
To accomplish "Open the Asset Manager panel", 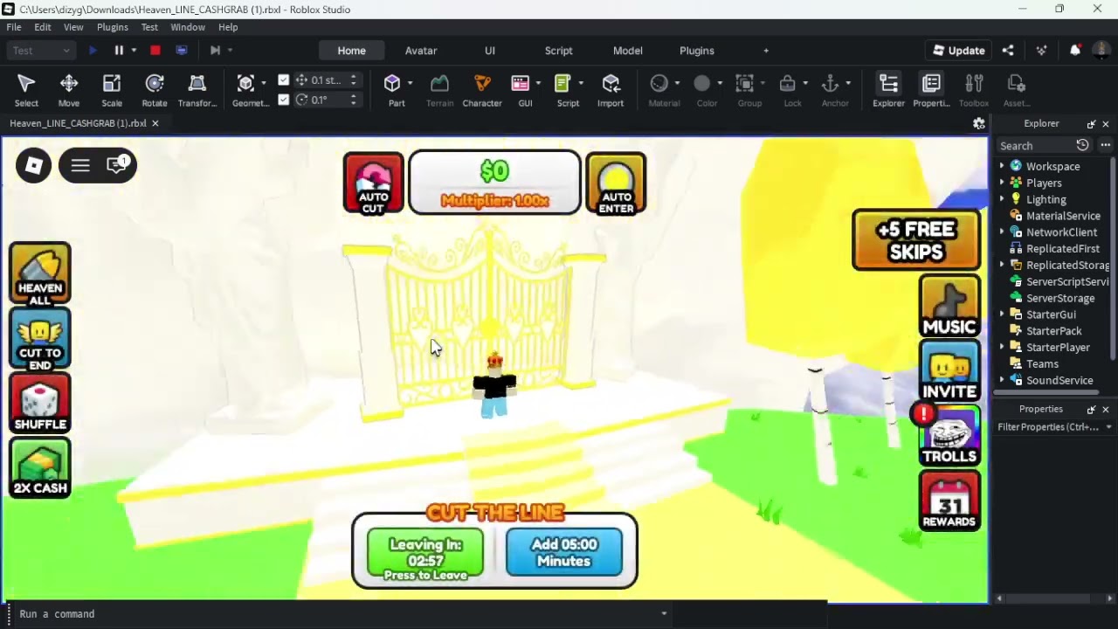I will pos(1016,90).
